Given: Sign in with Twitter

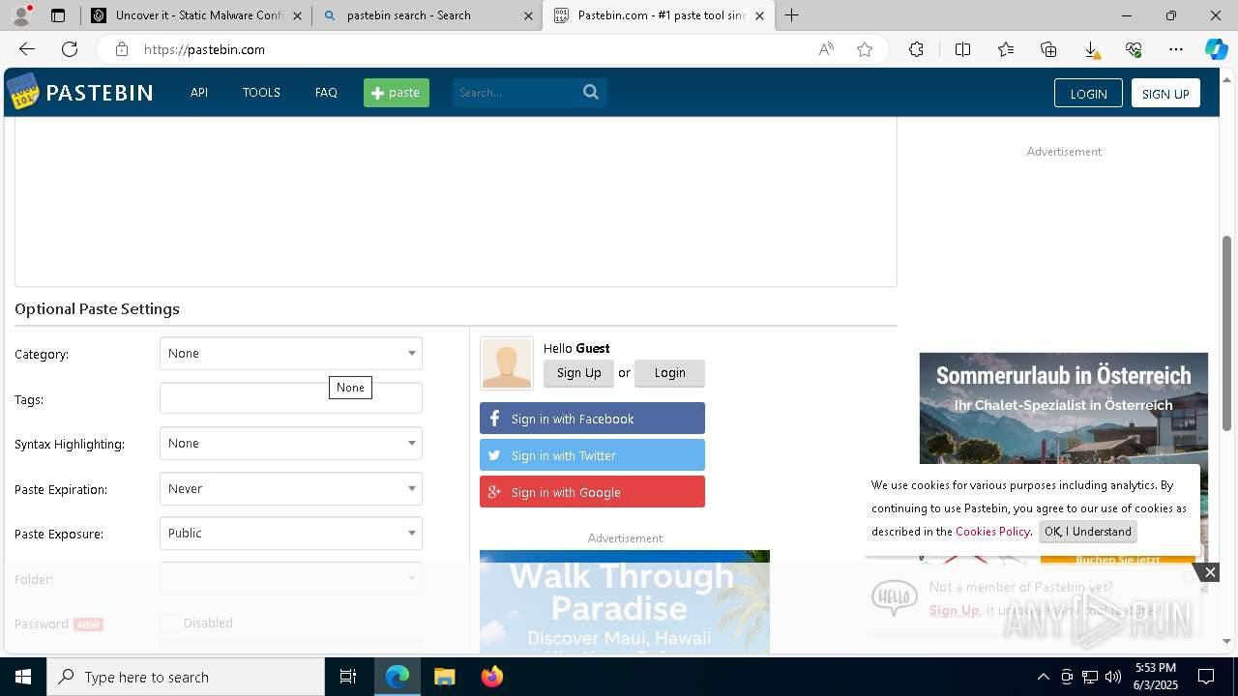Looking at the screenshot, I should pyautogui.click(x=592, y=455).
